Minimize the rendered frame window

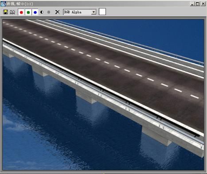tap(192, 4)
